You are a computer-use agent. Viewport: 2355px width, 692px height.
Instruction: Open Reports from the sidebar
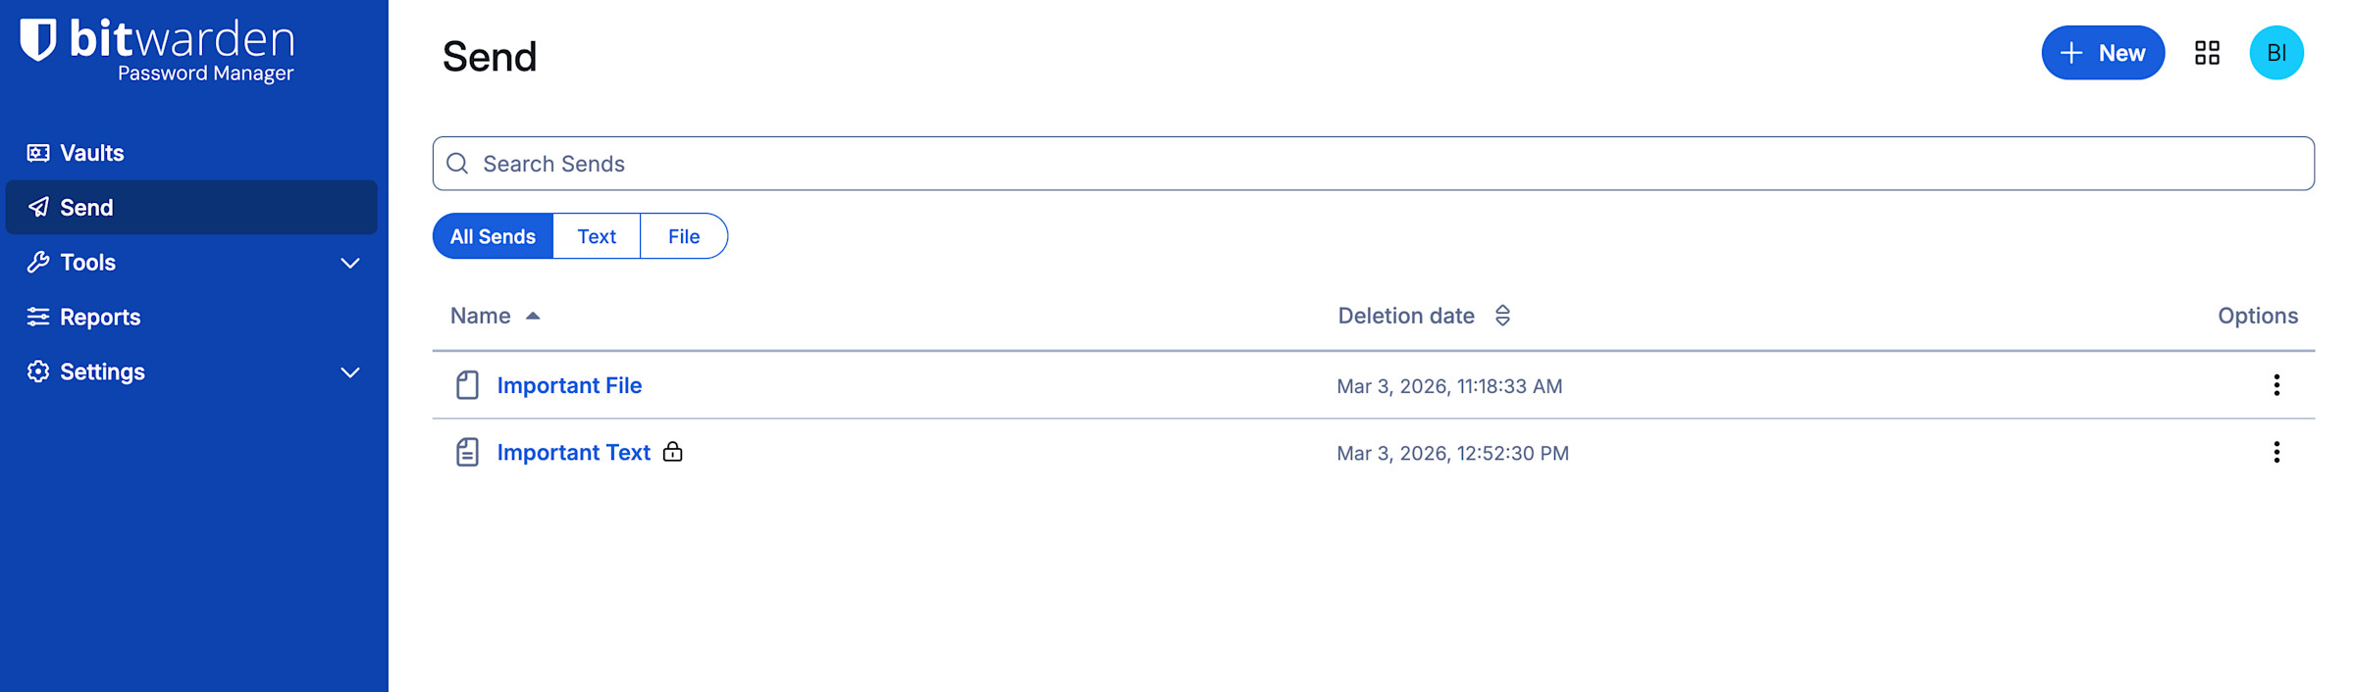coord(99,318)
